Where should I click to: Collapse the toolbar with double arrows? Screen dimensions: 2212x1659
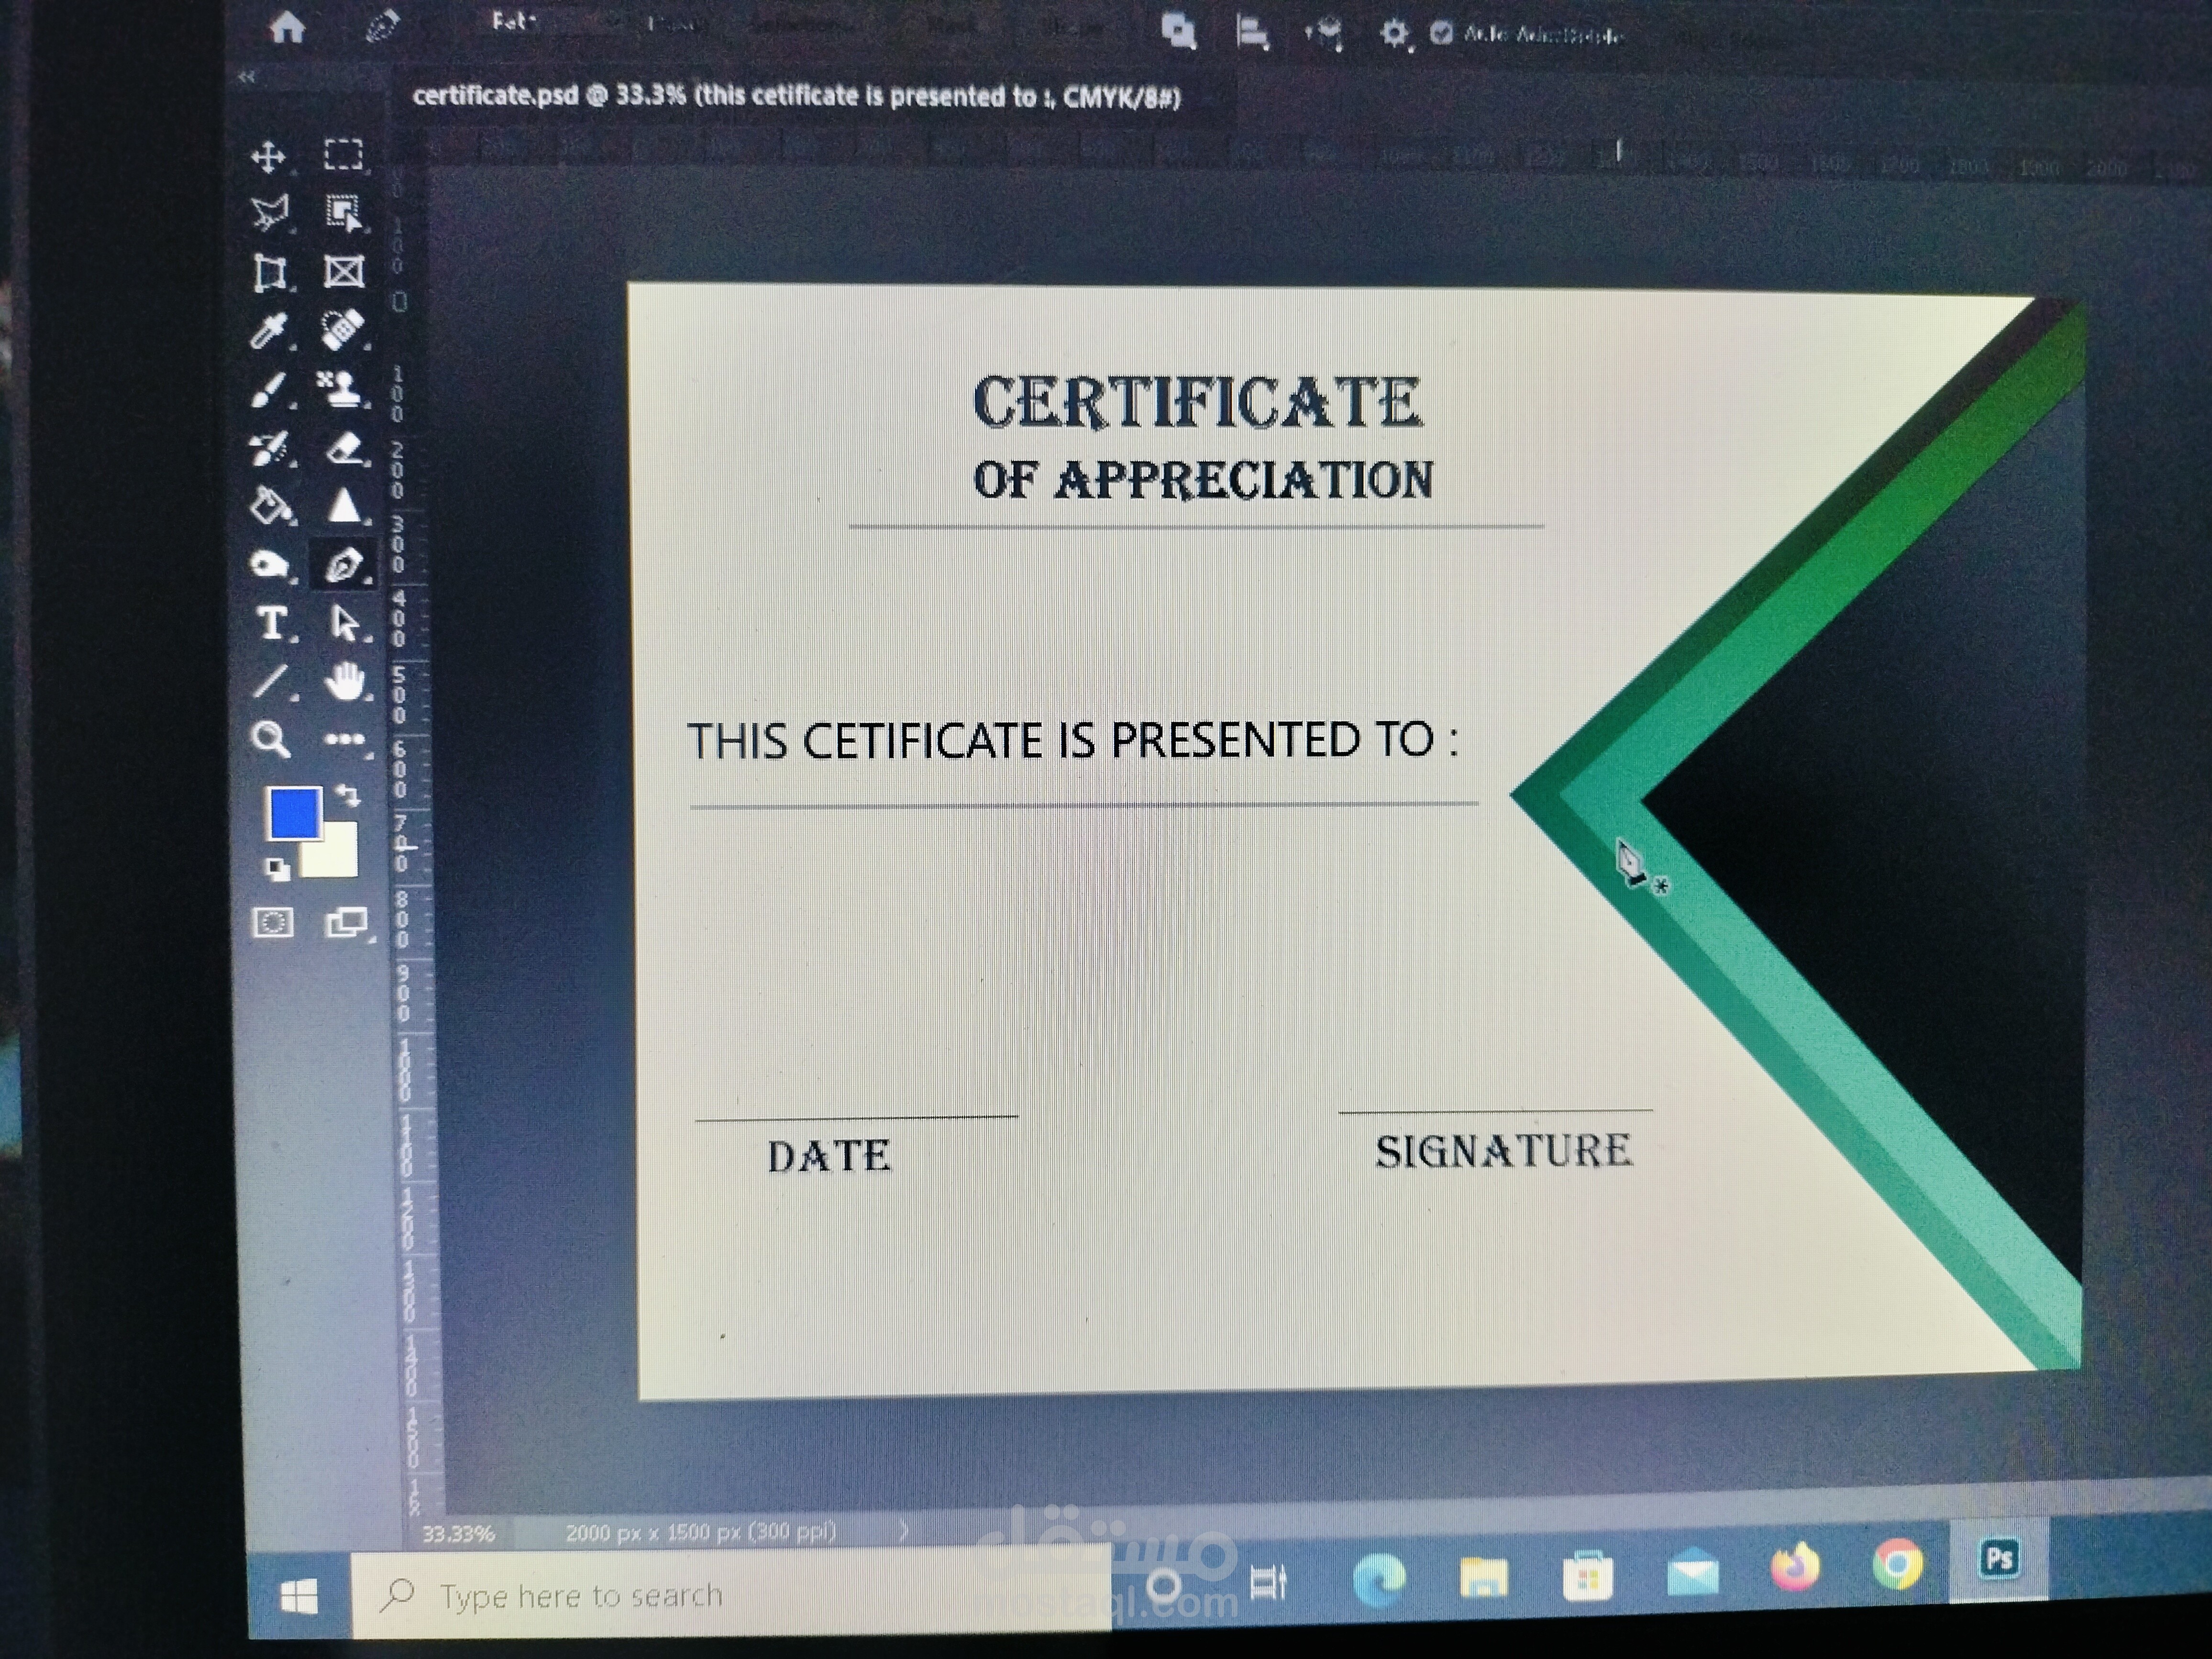(246, 77)
